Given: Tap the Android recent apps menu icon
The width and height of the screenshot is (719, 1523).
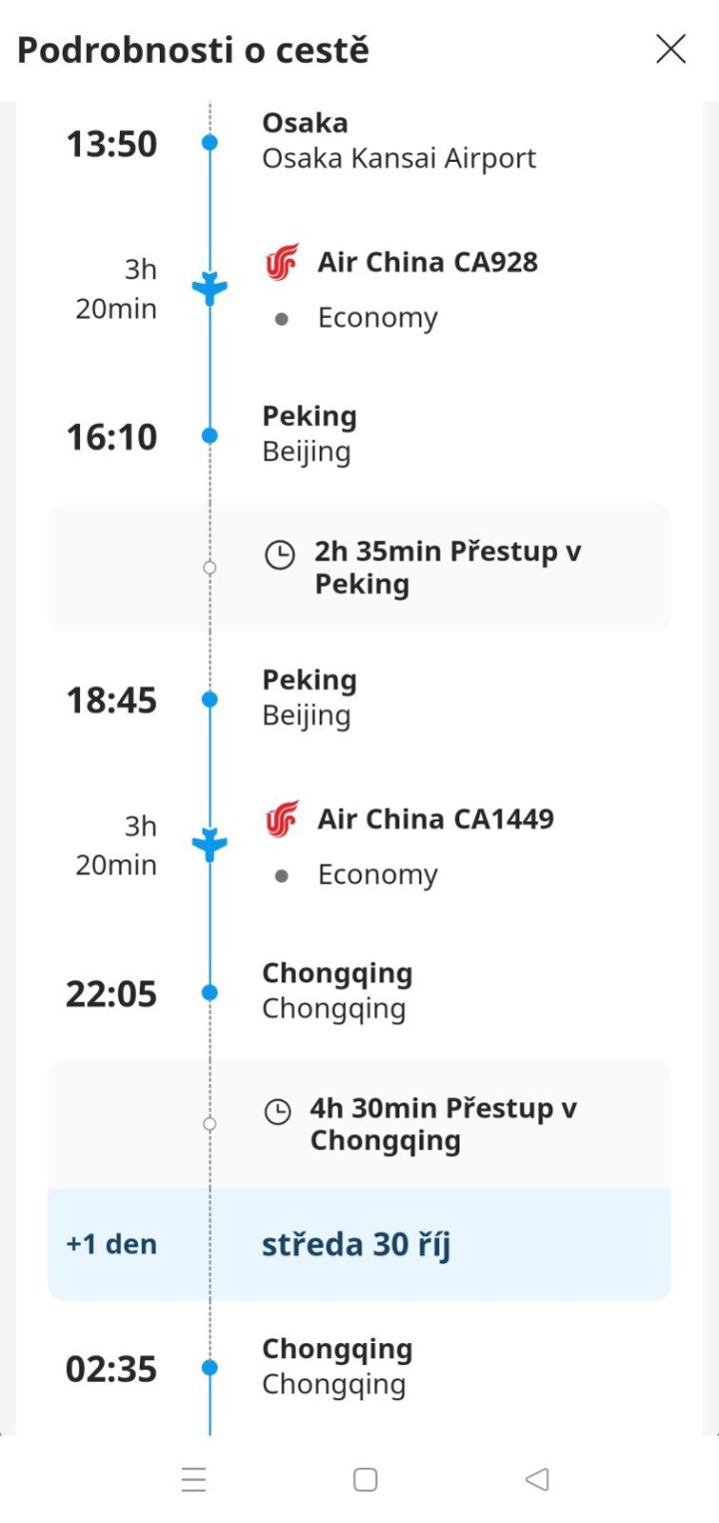Looking at the screenshot, I should pyautogui.click(x=194, y=1479).
